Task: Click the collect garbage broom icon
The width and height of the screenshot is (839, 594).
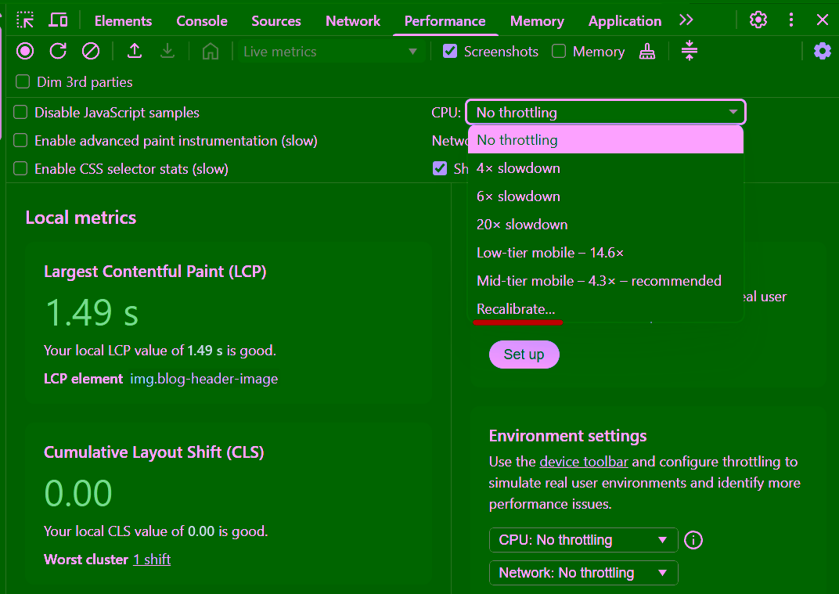Action: pyautogui.click(x=647, y=52)
